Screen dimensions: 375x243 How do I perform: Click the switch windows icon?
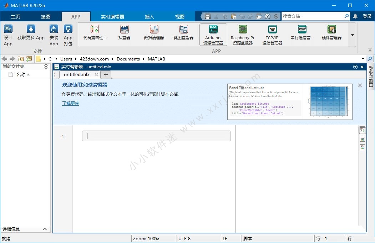pos(259,16)
